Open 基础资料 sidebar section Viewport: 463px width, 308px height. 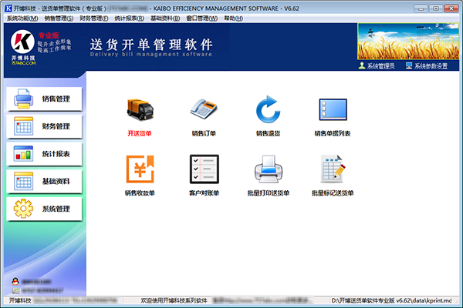click(43, 182)
